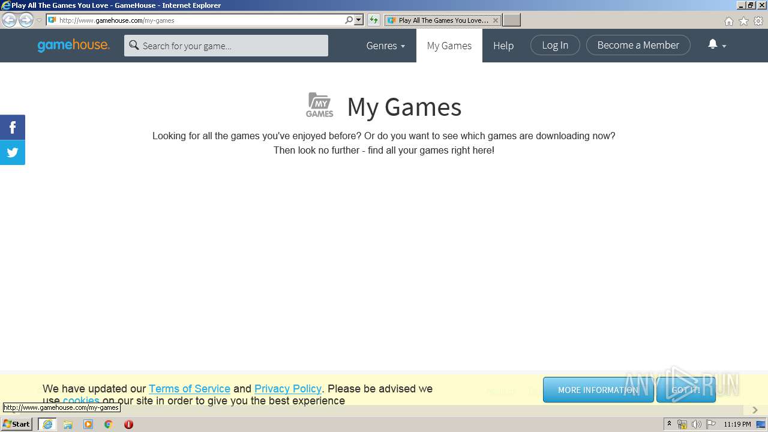Open the recent pages dropdown arrow

tap(40, 20)
